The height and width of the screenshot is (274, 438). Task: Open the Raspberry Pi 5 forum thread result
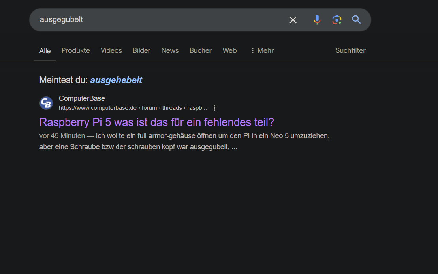pyautogui.click(x=157, y=122)
